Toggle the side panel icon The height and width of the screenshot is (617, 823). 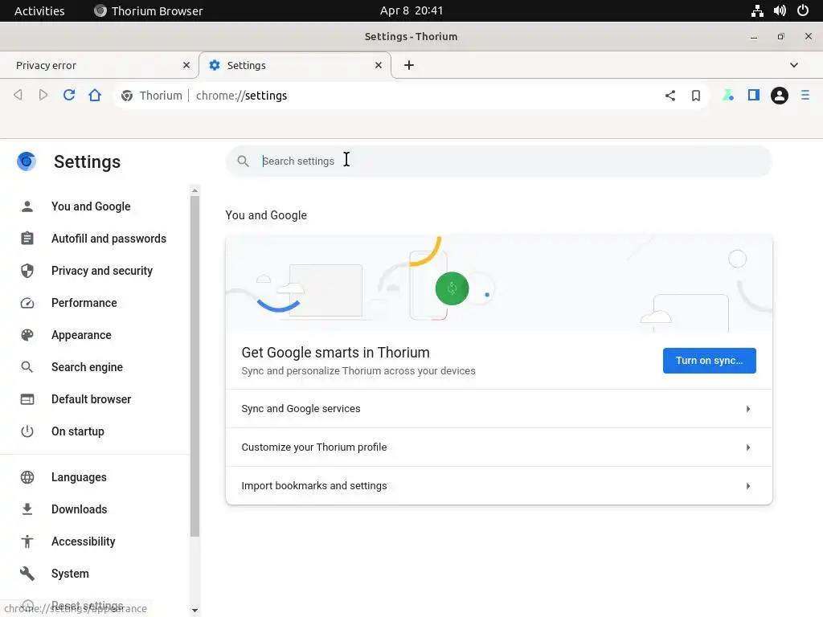(x=754, y=95)
